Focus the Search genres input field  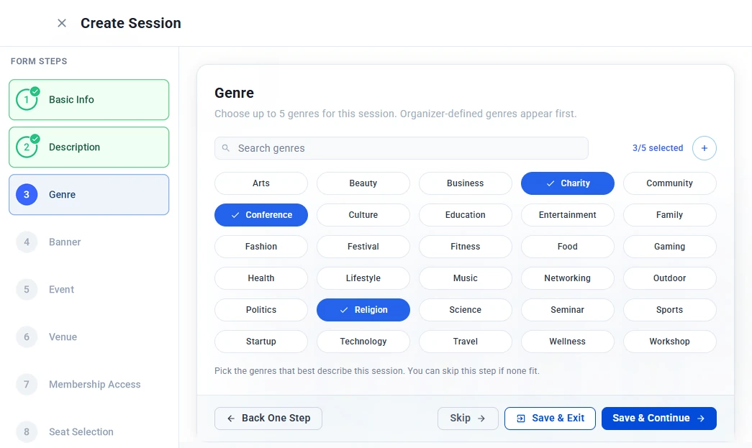click(402, 148)
